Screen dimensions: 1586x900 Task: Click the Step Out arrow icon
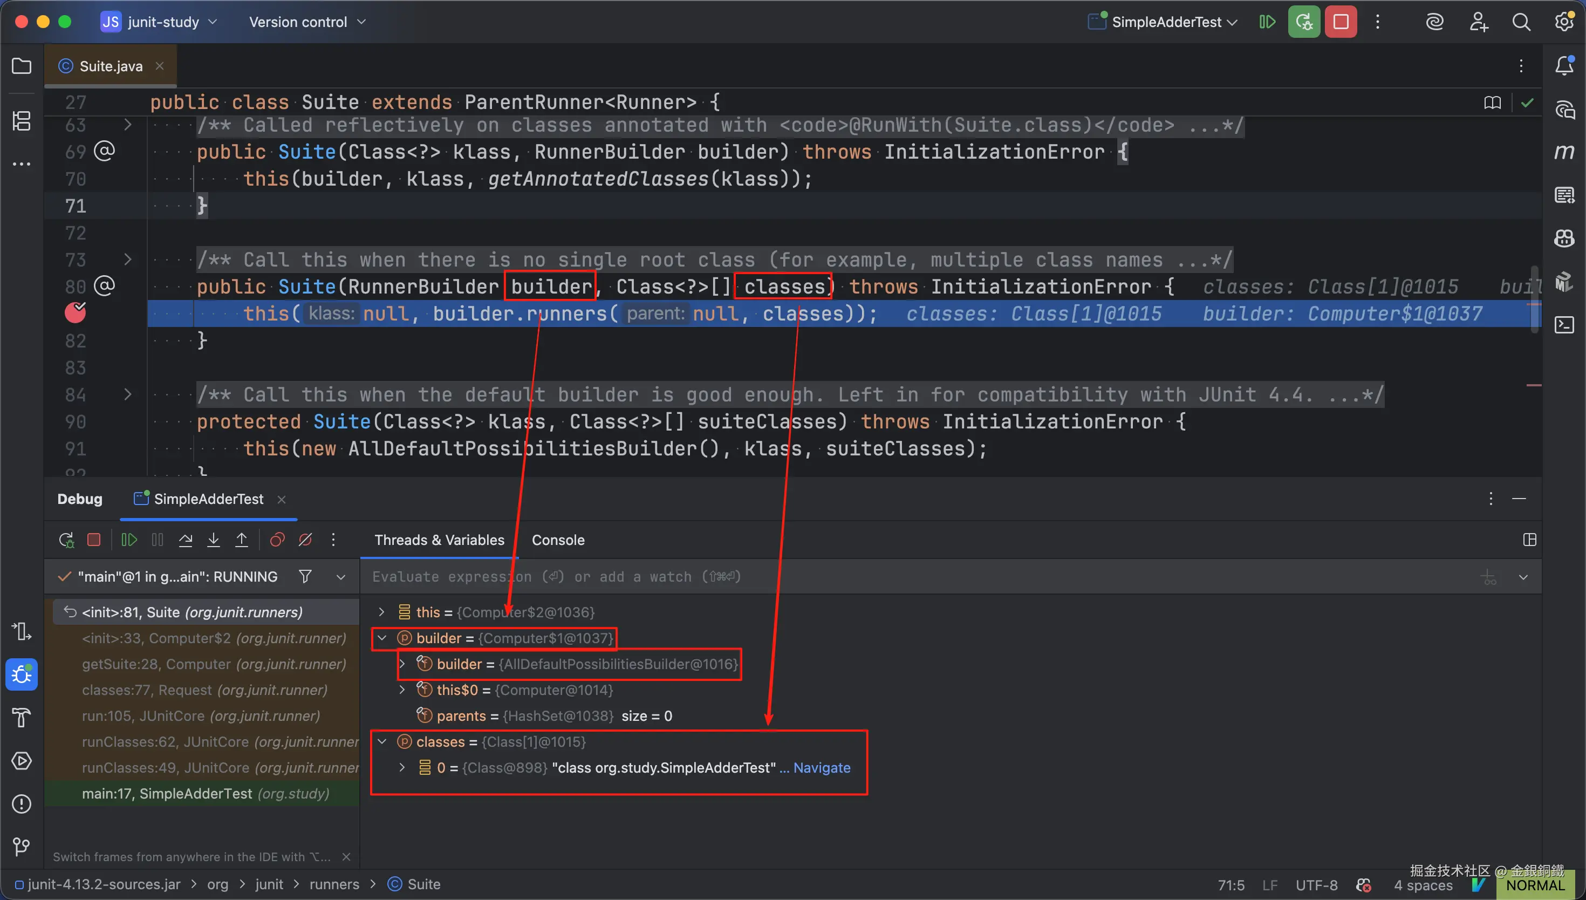pyautogui.click(x=242, y=540)
